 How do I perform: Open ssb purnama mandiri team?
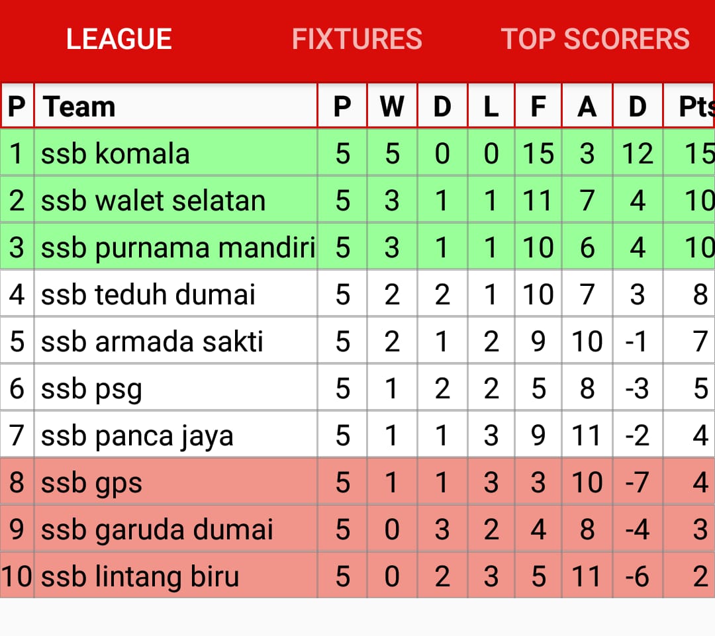pyautogui.click(x=177, y=248)
